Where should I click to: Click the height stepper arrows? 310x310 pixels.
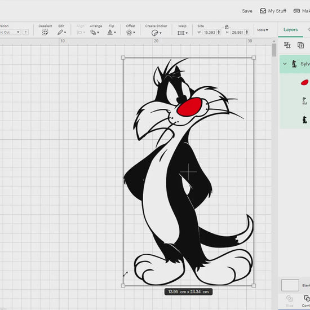[247, 32]
